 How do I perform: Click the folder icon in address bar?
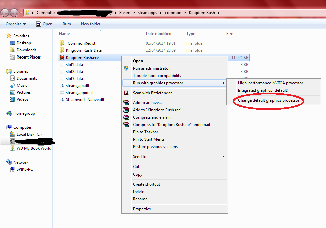tap(27, 13)
